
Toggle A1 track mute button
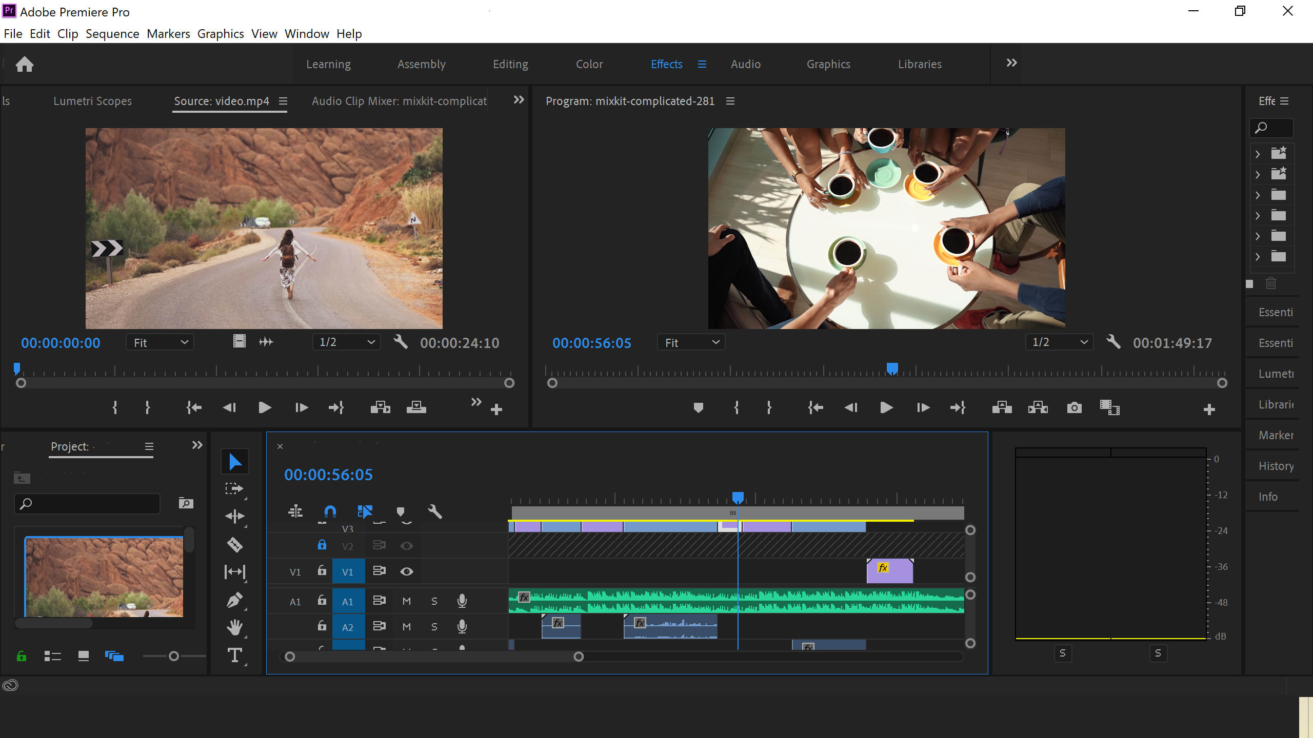(406, 600)
